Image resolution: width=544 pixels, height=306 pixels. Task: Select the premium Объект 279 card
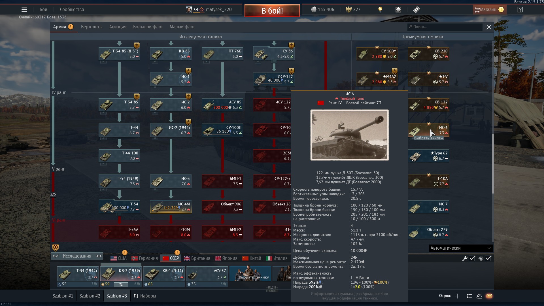pos(429,232)
